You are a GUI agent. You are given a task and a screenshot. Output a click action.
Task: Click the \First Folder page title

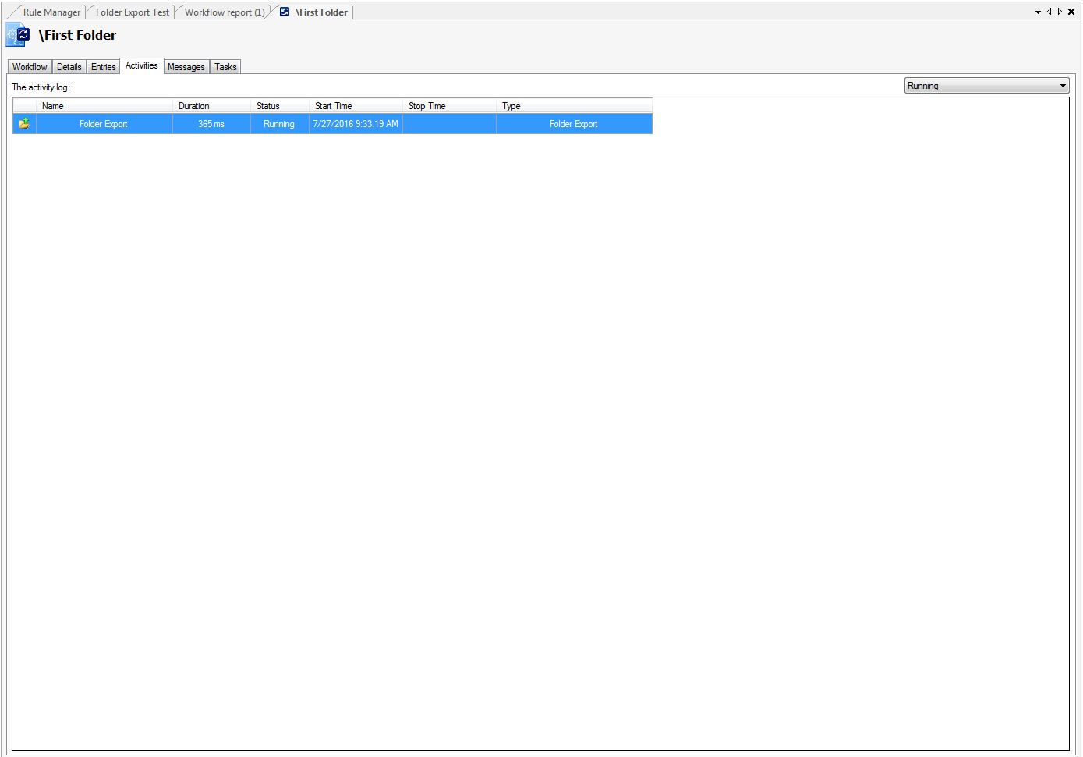pyautogui.click(x=77, y=35)
